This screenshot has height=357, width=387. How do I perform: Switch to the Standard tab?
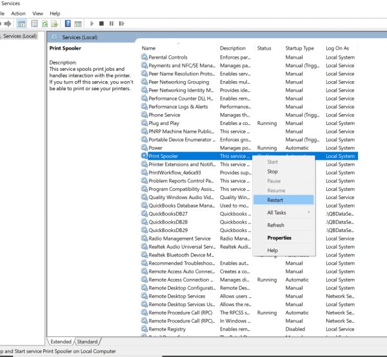(x=87, y=342)
